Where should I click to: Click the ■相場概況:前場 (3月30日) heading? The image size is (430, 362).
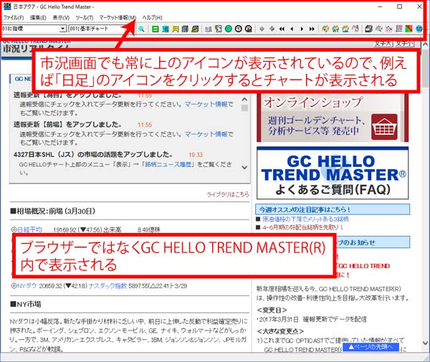pyautogui.click(x=52, y=211)
